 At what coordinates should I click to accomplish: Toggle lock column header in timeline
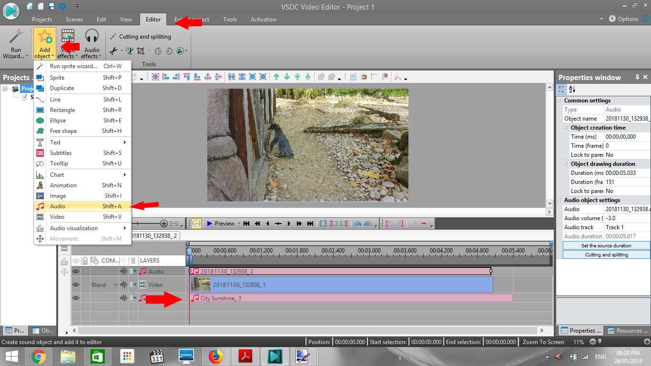85,261
